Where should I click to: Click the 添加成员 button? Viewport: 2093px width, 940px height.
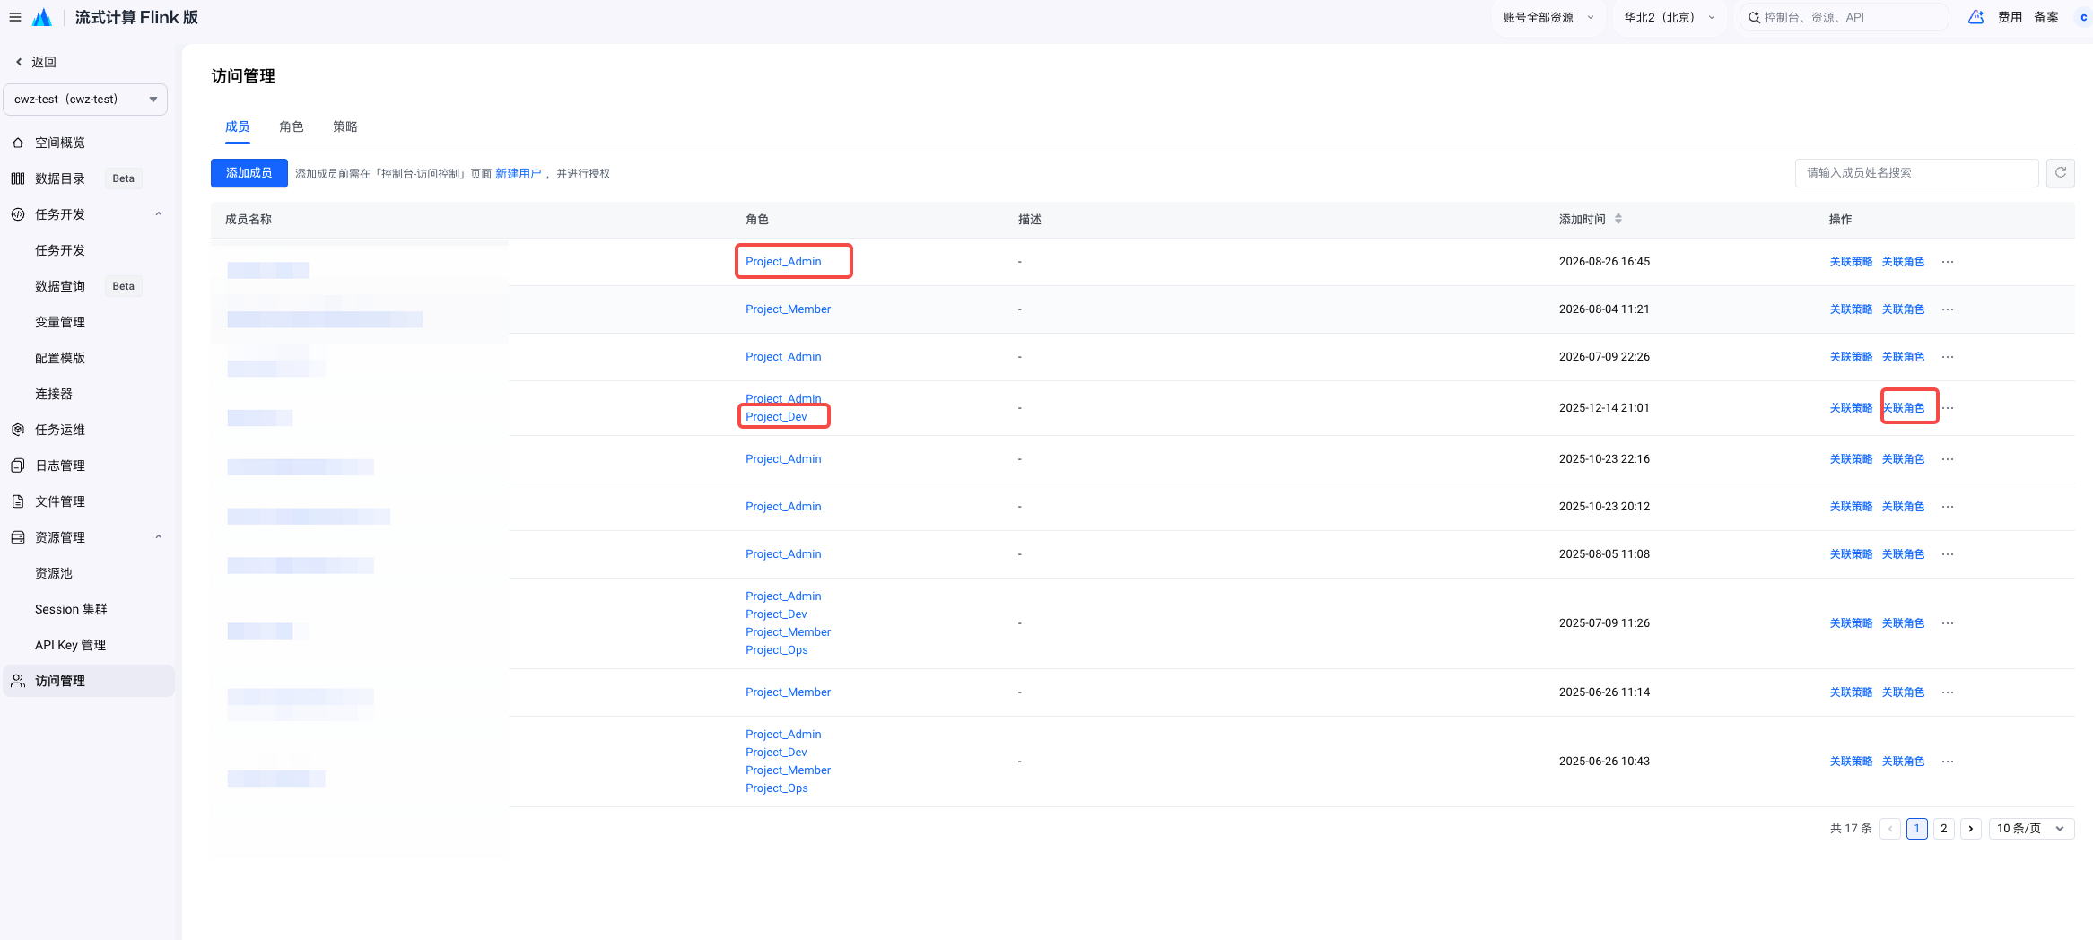[249, 173]
